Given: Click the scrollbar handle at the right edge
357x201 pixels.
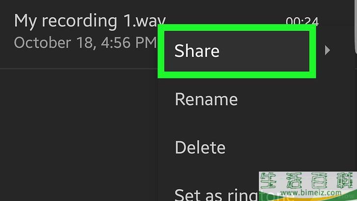Looking at the screenshot, I should 356,26.
